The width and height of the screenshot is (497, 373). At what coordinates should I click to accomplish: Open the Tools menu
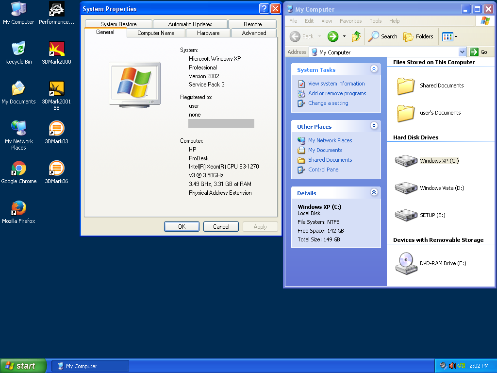(x=376, y=21)
